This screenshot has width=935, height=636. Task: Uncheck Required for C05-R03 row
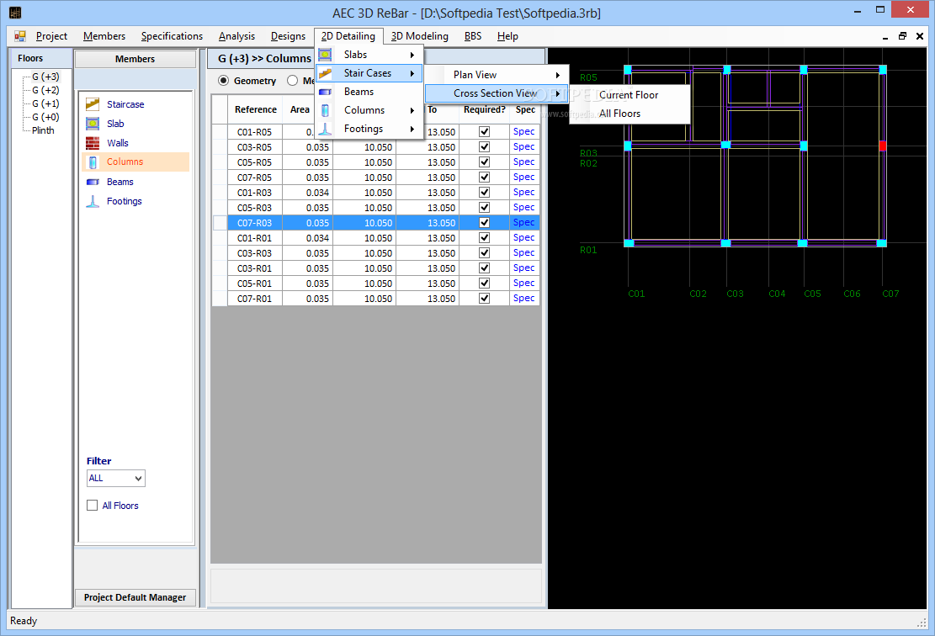point(484,208)
